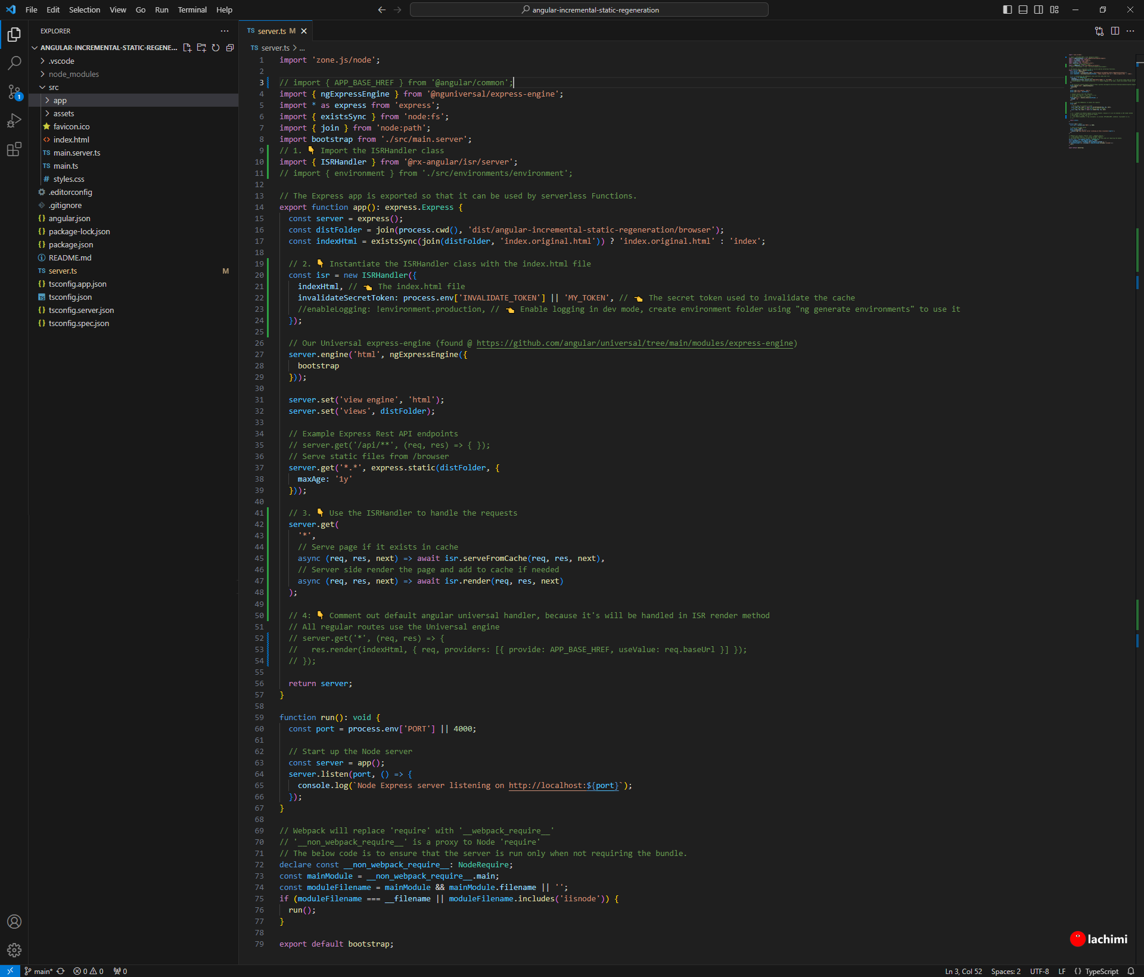Collapse all folders in Explorer
Viewport: 1144px width, 977px height.
[x=230, y=48]
